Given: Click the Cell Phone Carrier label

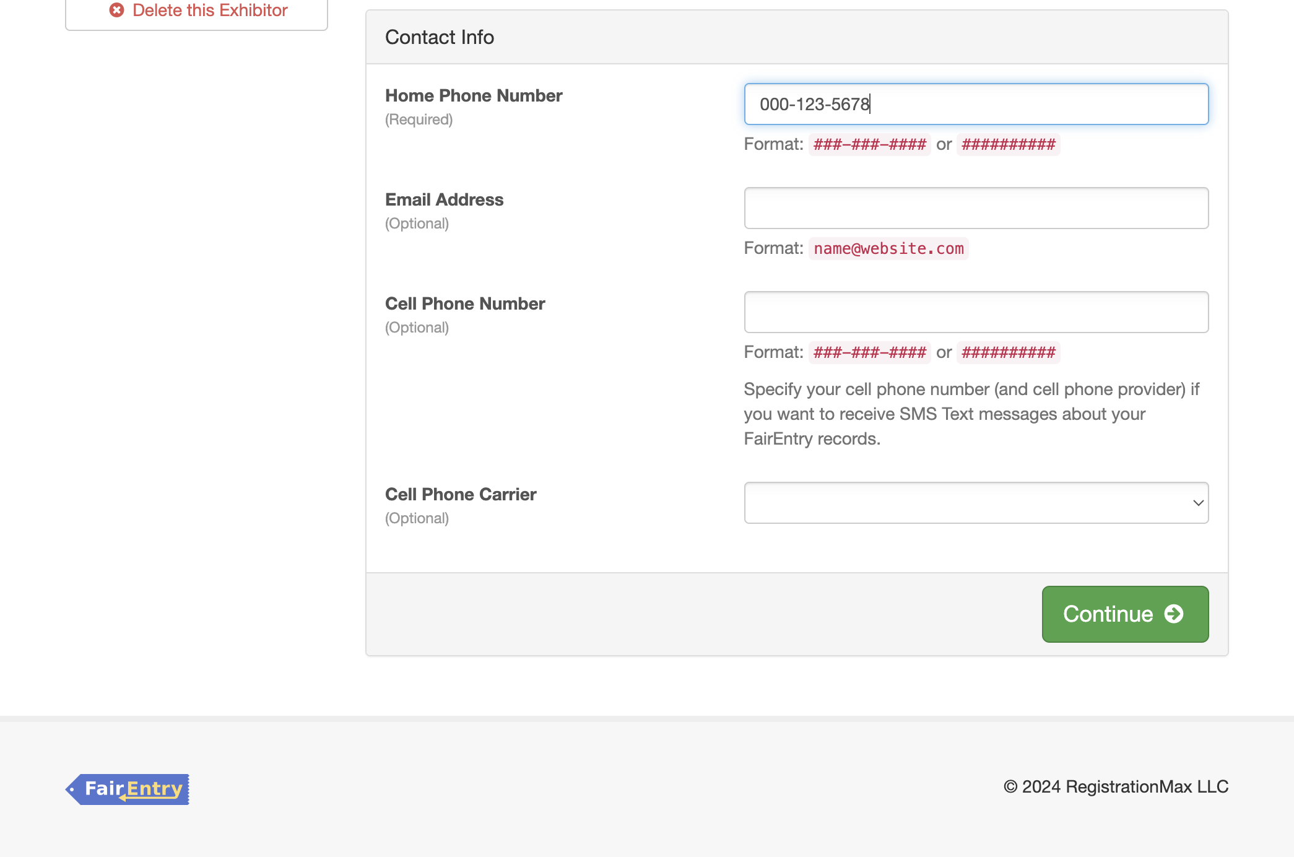Looking at the screenshot, I should 461,494.
